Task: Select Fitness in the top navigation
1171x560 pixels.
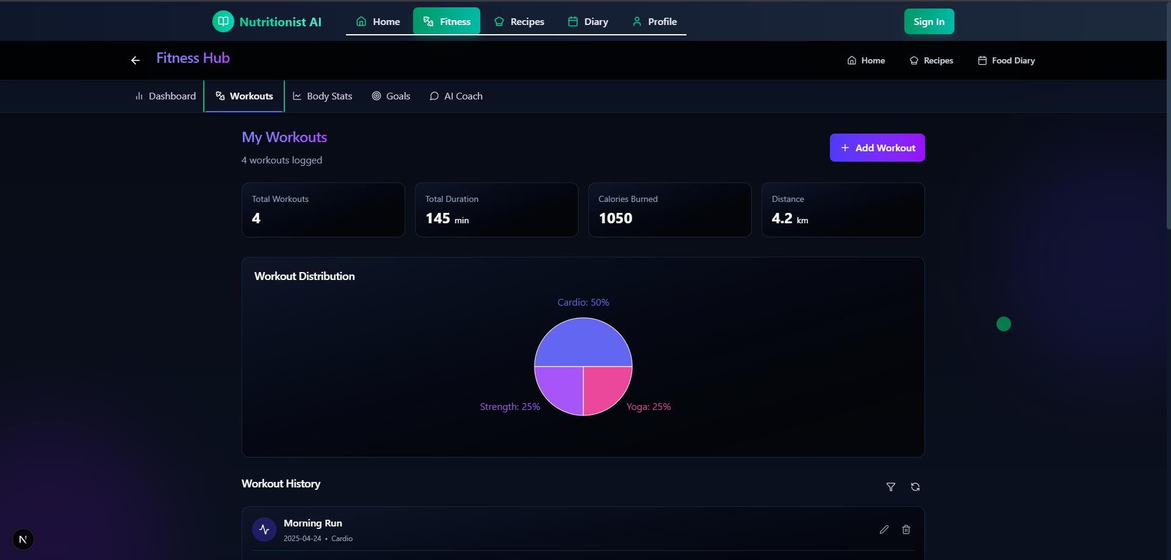Action: [447, 21]
